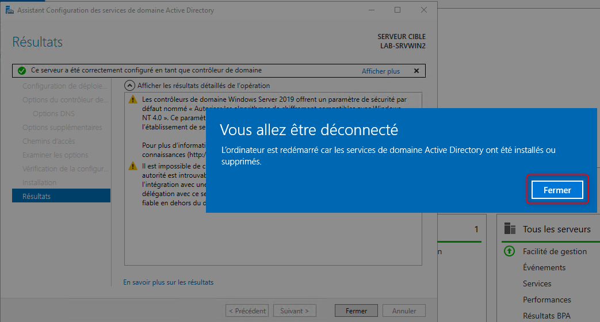
Task: Open the Afficher plus link
Action: pos(380,71)
